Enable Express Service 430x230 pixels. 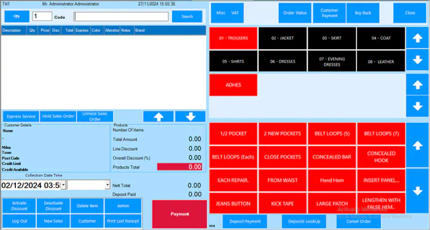point(21,117)
